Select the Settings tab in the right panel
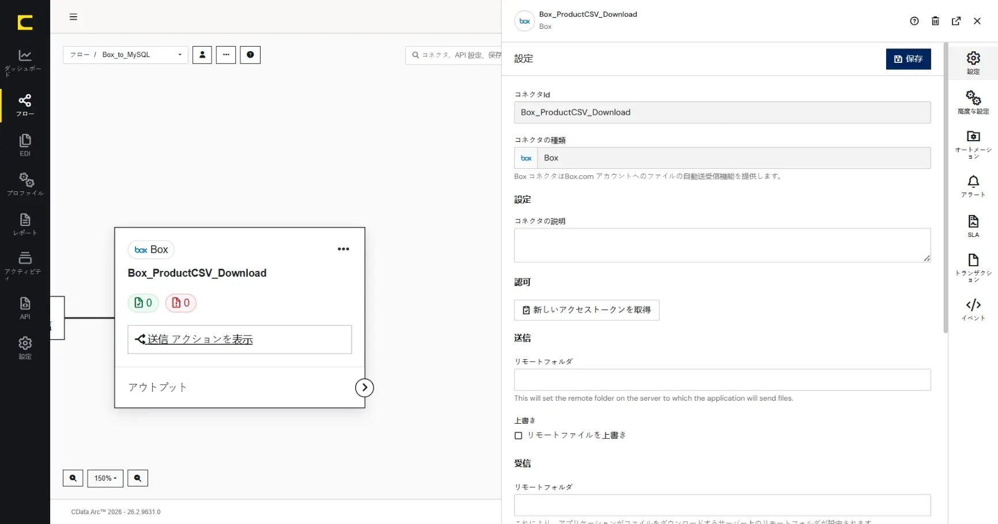The height and width of the screenshot is (524, 998). click(x=973, y=63)
